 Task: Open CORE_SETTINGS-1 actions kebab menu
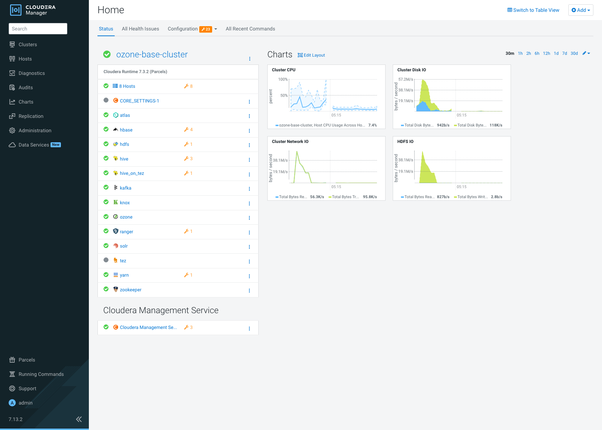point(249,102)
